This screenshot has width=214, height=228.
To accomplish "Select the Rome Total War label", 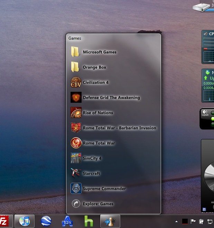I will (99, 143).
